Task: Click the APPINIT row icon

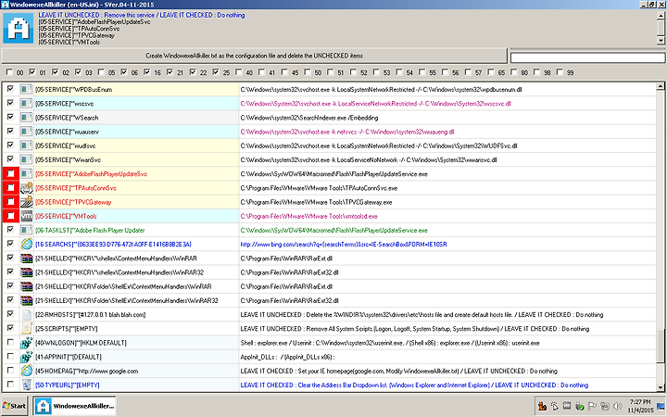Action: coord(26,357)
